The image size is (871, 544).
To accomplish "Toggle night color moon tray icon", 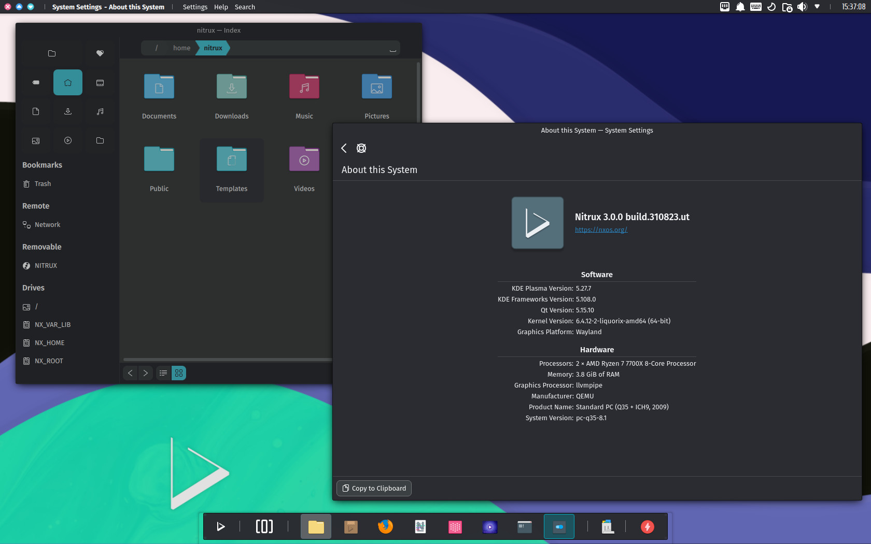I will pos(771,7).
